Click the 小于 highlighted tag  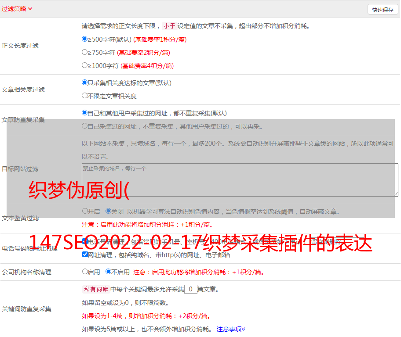(169, 26)
